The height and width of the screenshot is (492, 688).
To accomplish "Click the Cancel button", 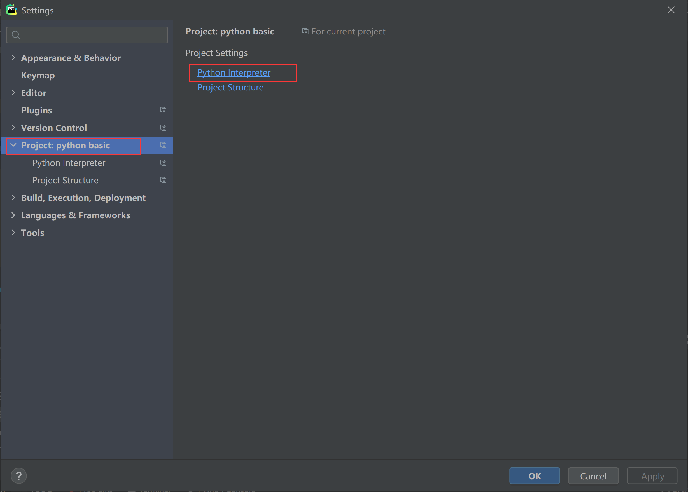I will (593, 476).
